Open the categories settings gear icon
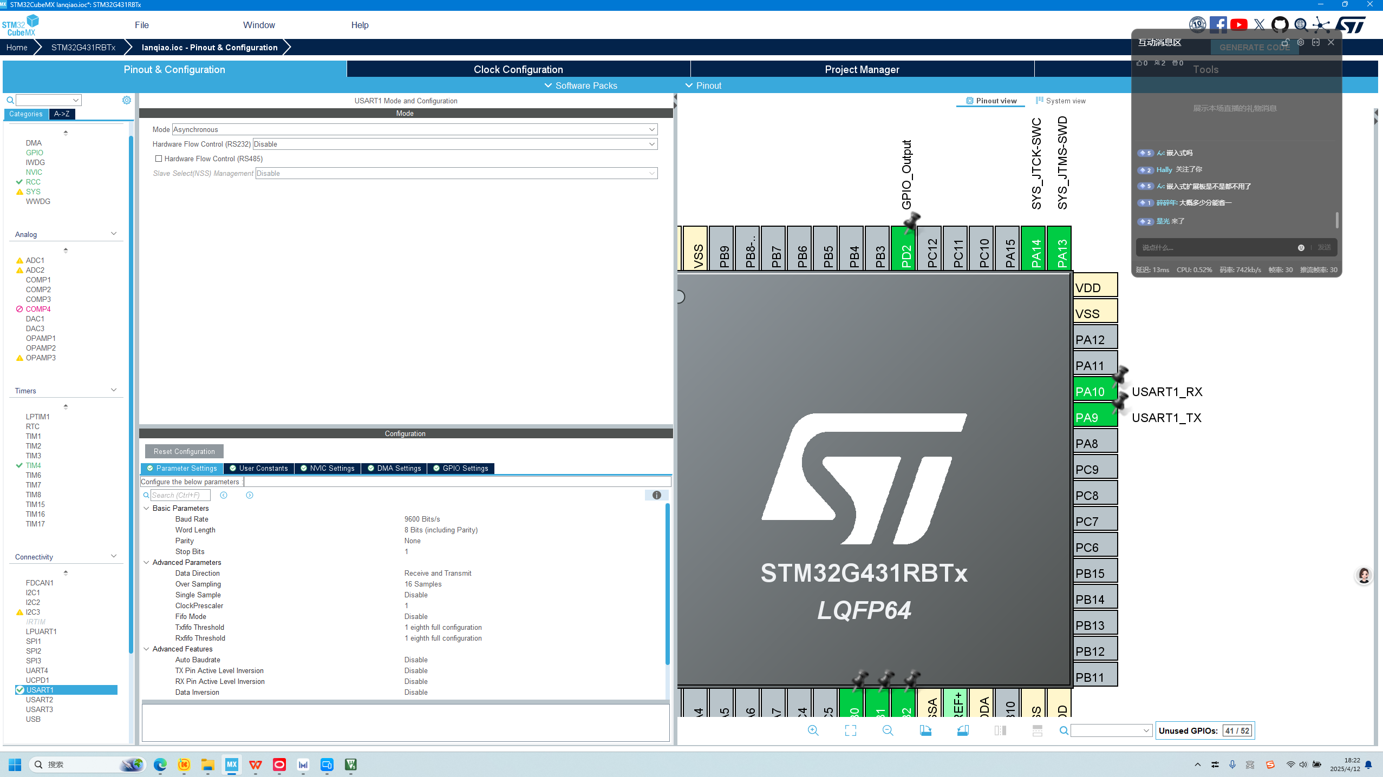Viewport: 1383px width, 777px height. 126,100
